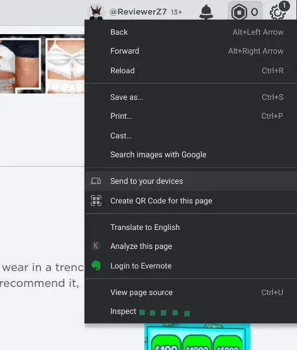
Task: Click the Evernote elephant icon
Action: [96, 265]
